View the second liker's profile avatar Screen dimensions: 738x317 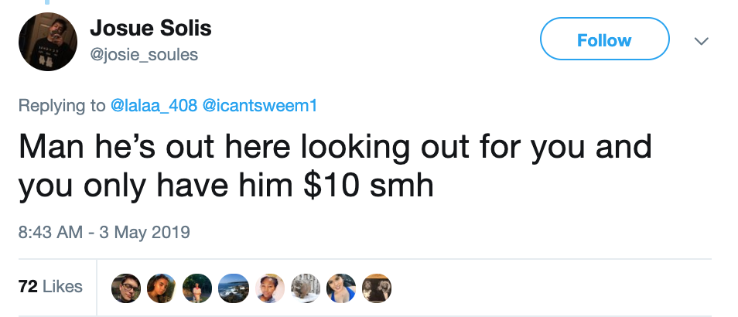(x=162, y=288)
